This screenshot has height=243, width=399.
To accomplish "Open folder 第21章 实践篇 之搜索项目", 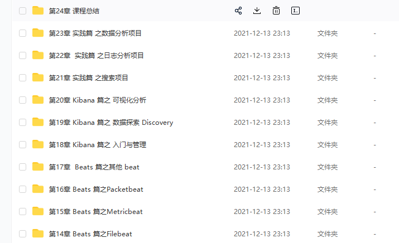I will [x=88, y=78].
